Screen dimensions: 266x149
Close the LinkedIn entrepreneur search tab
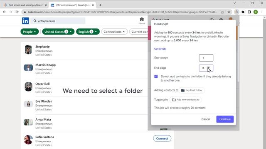[93, 5]
